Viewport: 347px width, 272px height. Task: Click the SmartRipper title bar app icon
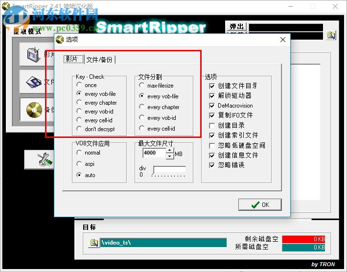[5, 6]
